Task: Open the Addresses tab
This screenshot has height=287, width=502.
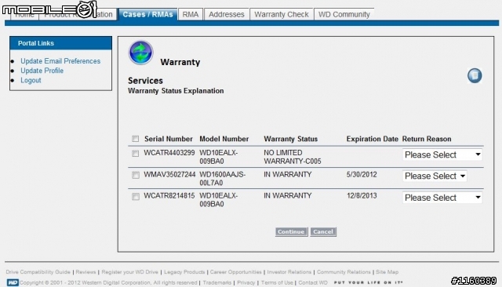Action: (227, 14)
